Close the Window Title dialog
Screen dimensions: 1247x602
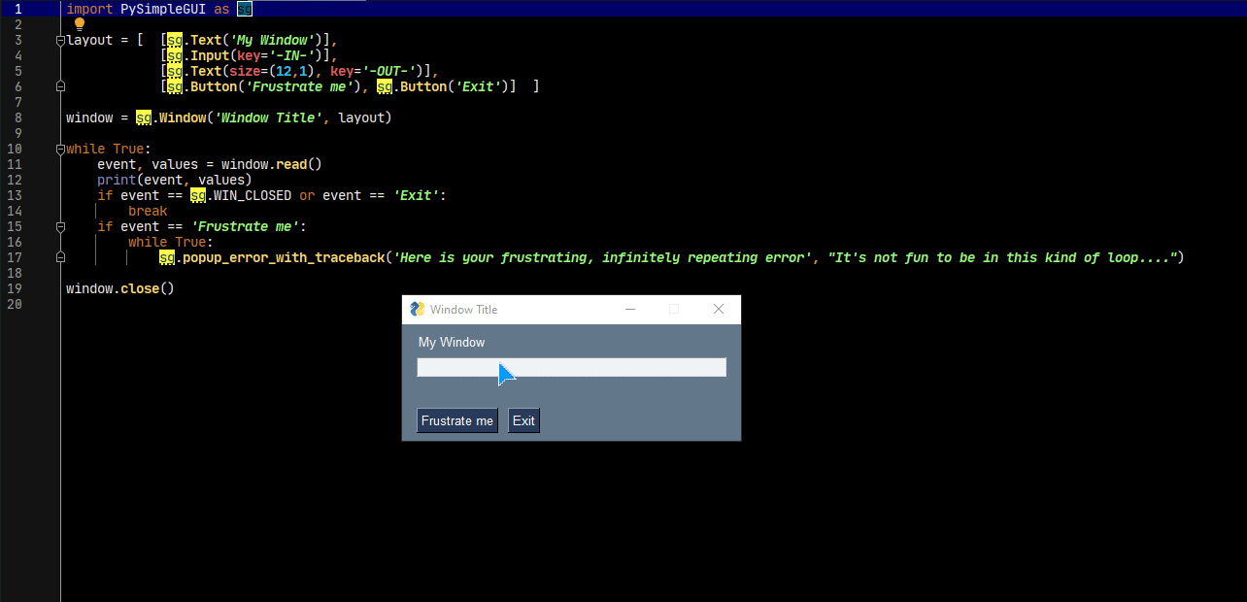(719, 310)
